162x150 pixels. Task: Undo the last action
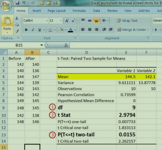(24, 3)
